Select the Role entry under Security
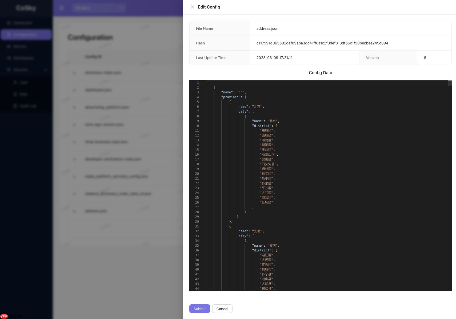Viewport: 456px width, 319px height. pyautogui.click(x=15, y=94)
